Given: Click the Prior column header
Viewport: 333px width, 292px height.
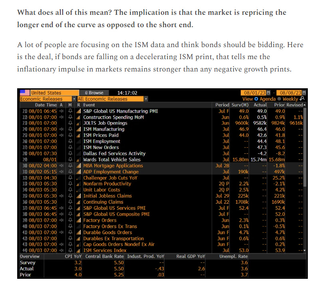Looking at the screenshot, I should click(x=279, y=105).
